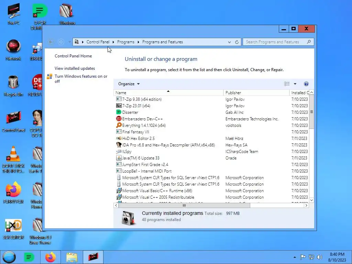Open the Organize dropdown menu
Viewport: 352px width, 264px height.
pyautogui.click(x=129, y=84)
